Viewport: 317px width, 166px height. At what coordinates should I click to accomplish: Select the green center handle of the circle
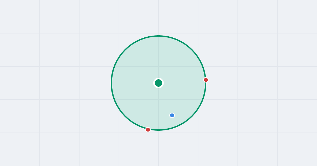click(158, 83)
